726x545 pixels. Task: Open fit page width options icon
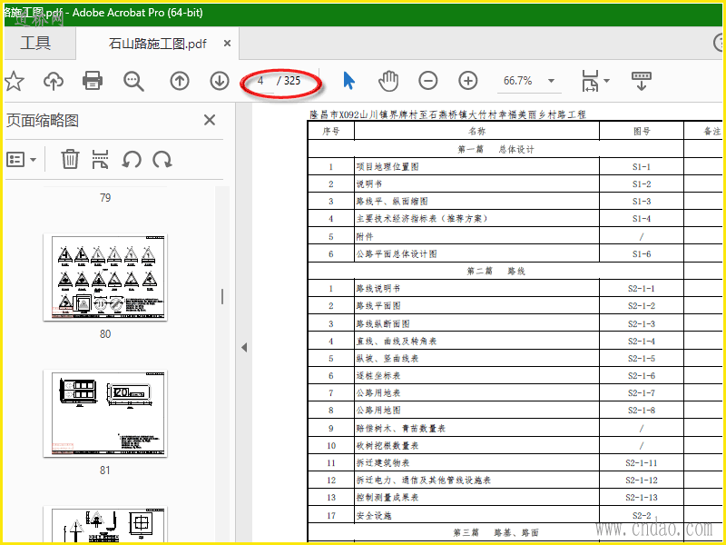click(594, 81)
